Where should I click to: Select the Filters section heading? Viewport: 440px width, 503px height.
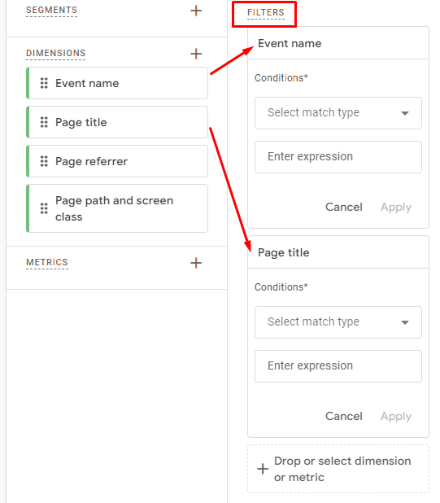point(266,12)
